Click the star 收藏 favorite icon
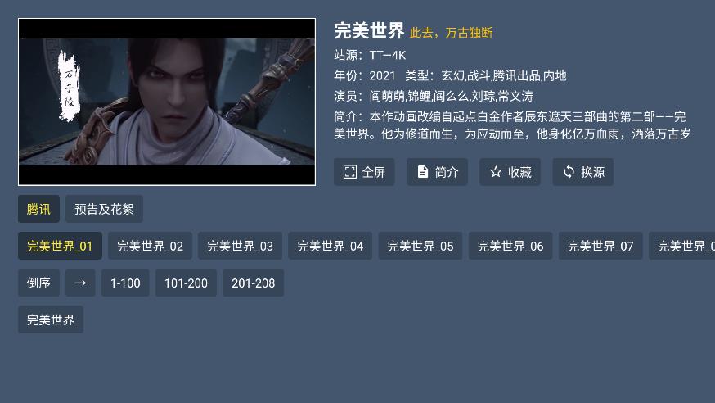715x403 pixels. [496, 172]
